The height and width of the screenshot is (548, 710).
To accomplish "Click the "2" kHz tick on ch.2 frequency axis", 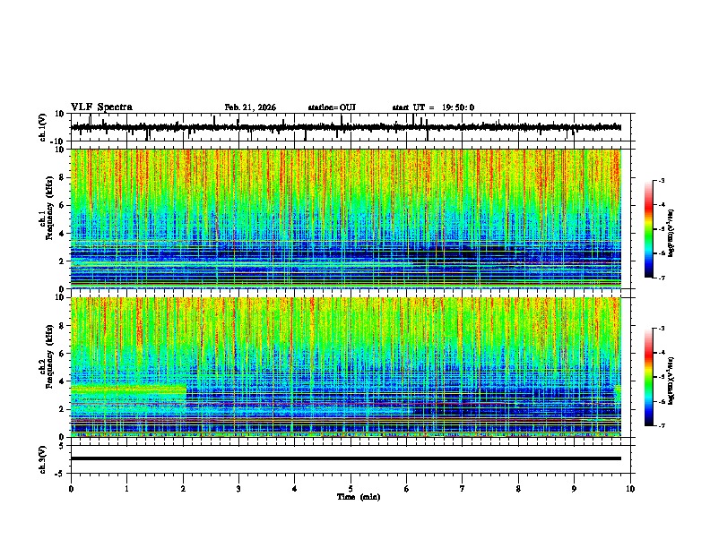I will [x=62, y=409].
